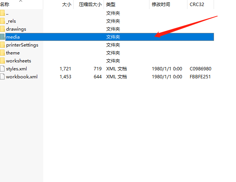Screen dimensions: 236x182
Task: Click the modified time of workbook.xml
Action: point(167,77)
